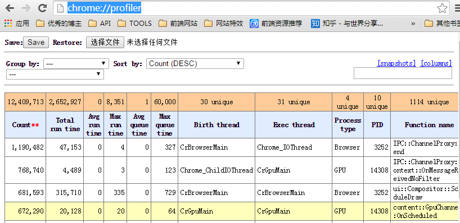Image resolution: width=460 pixels, height=223 pixels.
Task: Show hidden bookmarks via overflow chevron
Action: coord(413,24)
